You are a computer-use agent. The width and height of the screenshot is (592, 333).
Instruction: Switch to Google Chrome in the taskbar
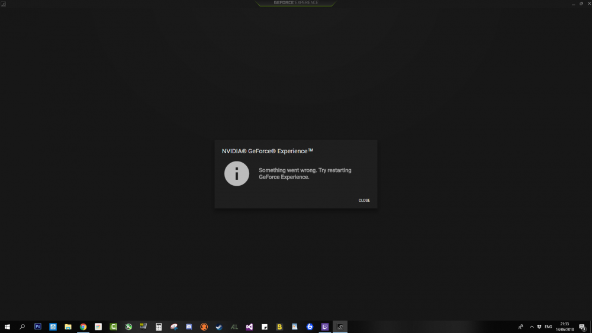click(83, 326)
